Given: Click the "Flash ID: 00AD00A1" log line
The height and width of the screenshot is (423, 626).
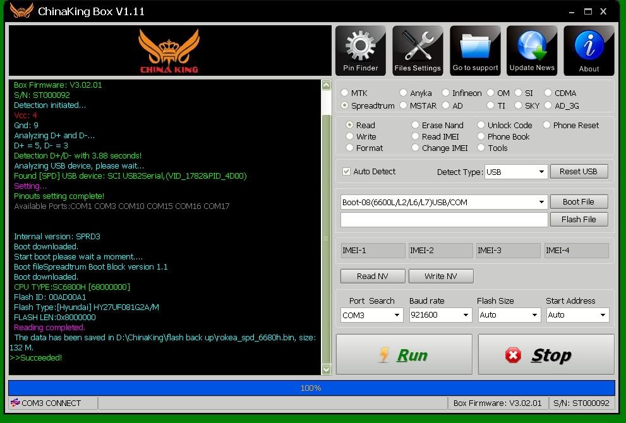Looking at the screenshot, I should coord(50,297).
